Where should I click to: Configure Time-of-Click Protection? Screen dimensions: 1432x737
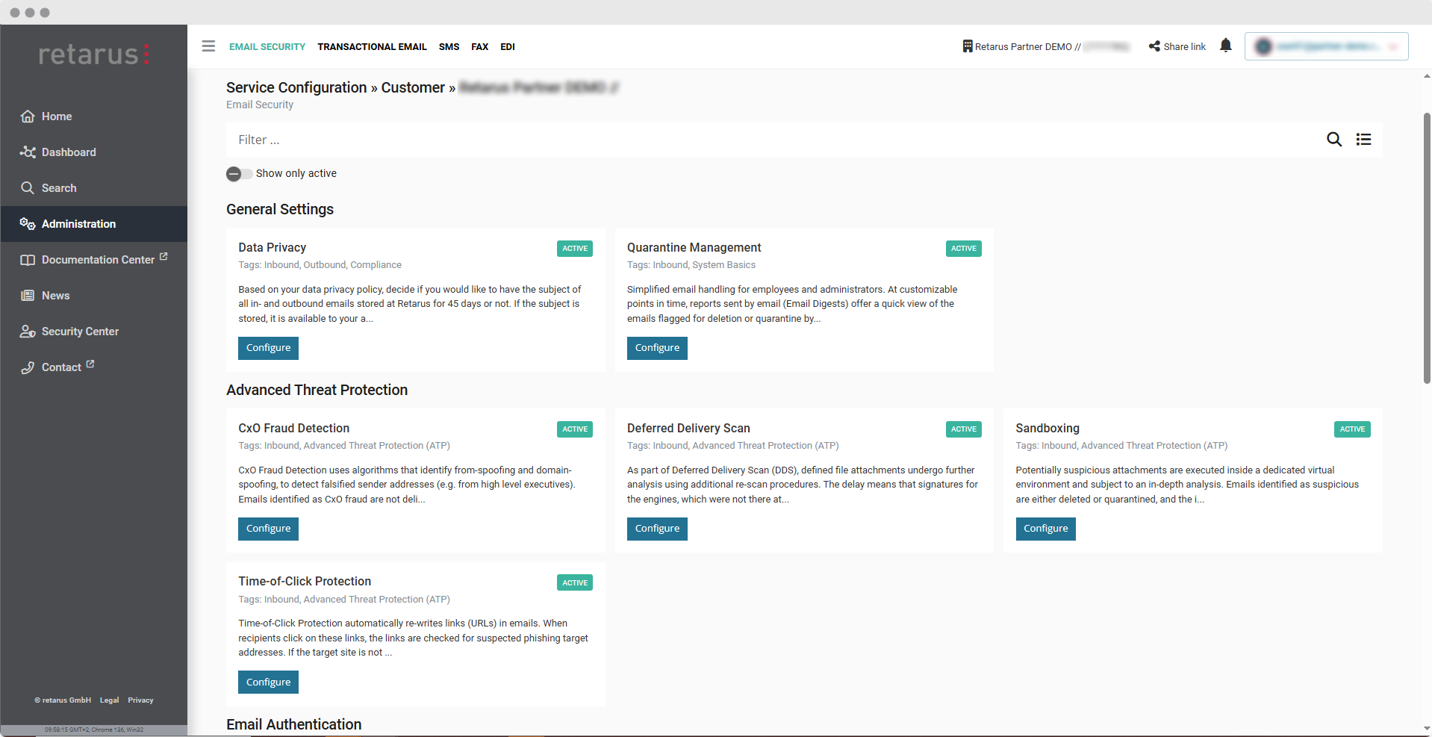[268, 682]
